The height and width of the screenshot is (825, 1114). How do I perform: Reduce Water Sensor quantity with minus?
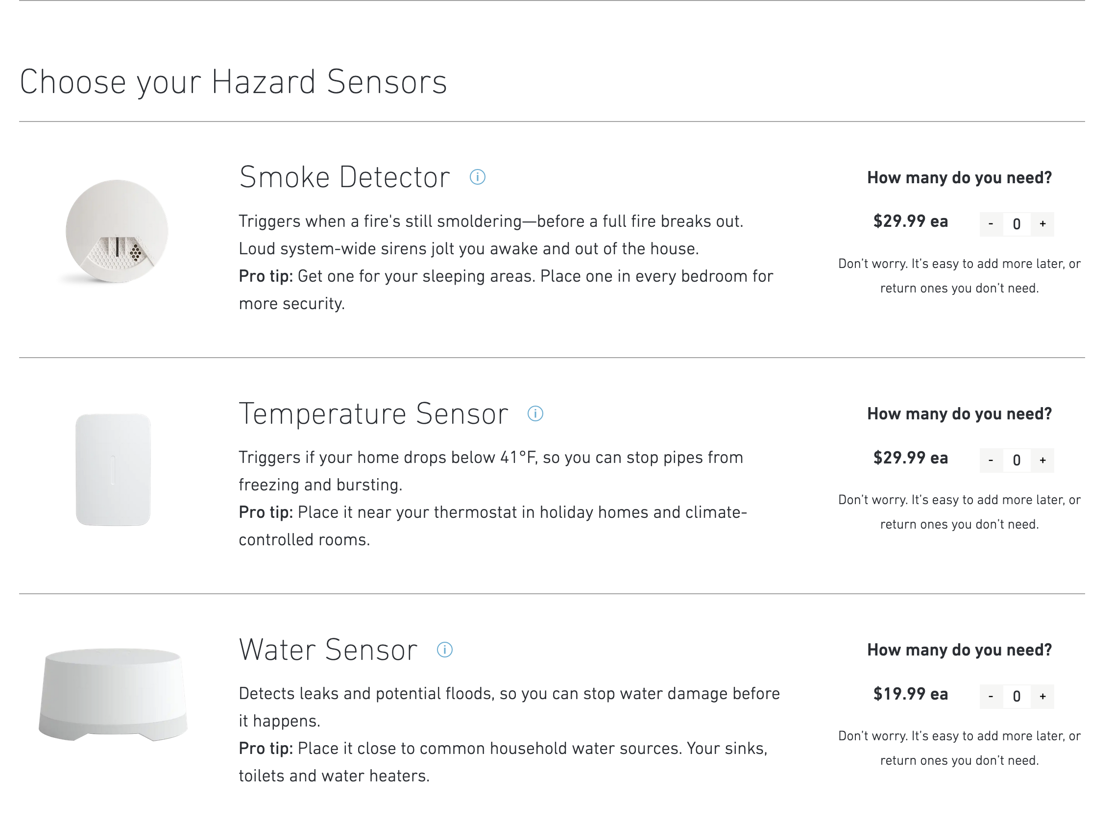pos(991,697)
